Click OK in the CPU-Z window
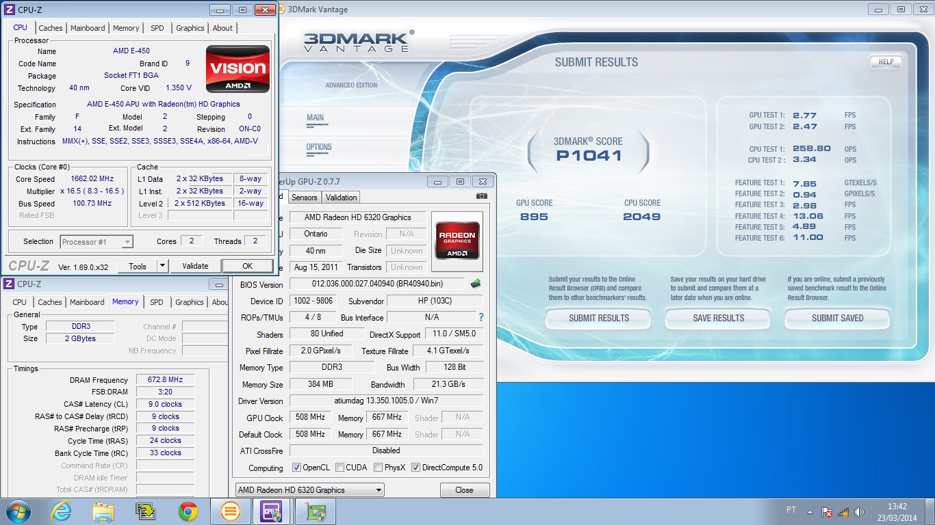935x525 pixels. click(x=248, y=266)
